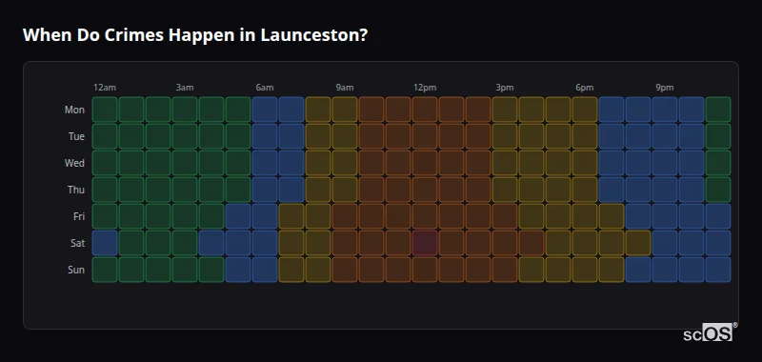The width and height of the screenshot is (762, 362).
Task: Select the Saturday 9pm blue cell
Action: (664, 243)
